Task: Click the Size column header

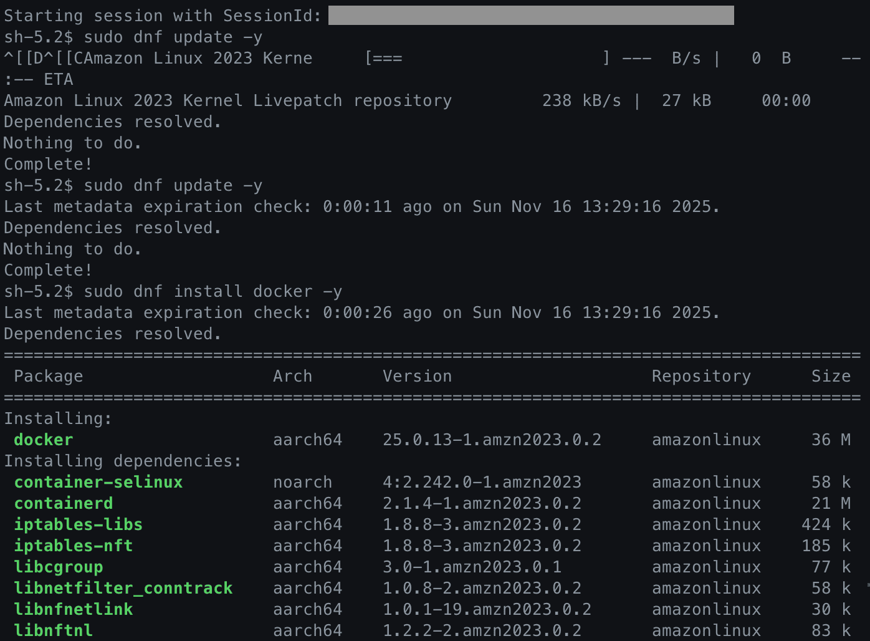Action: (x=831, y=376)
